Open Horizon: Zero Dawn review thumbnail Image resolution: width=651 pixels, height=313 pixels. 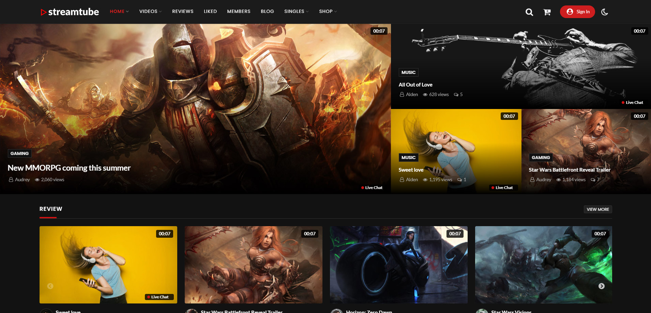(399, 265)
